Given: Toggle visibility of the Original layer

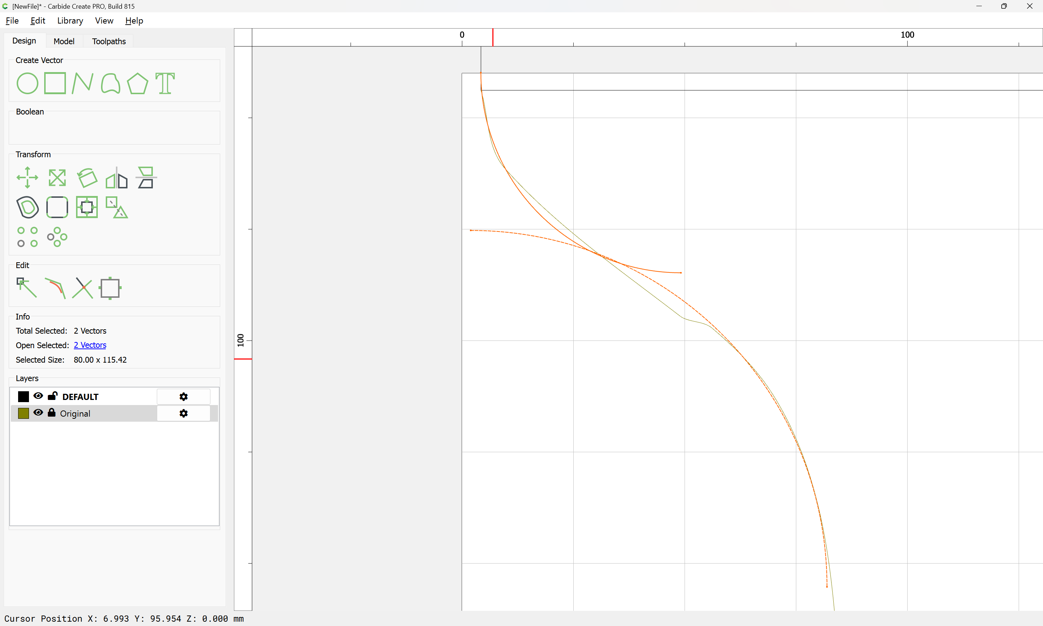Looking at the screenshot, I should click(38, 413).
